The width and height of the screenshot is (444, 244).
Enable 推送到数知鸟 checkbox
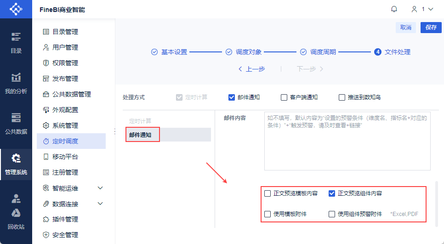coord(342,97)
